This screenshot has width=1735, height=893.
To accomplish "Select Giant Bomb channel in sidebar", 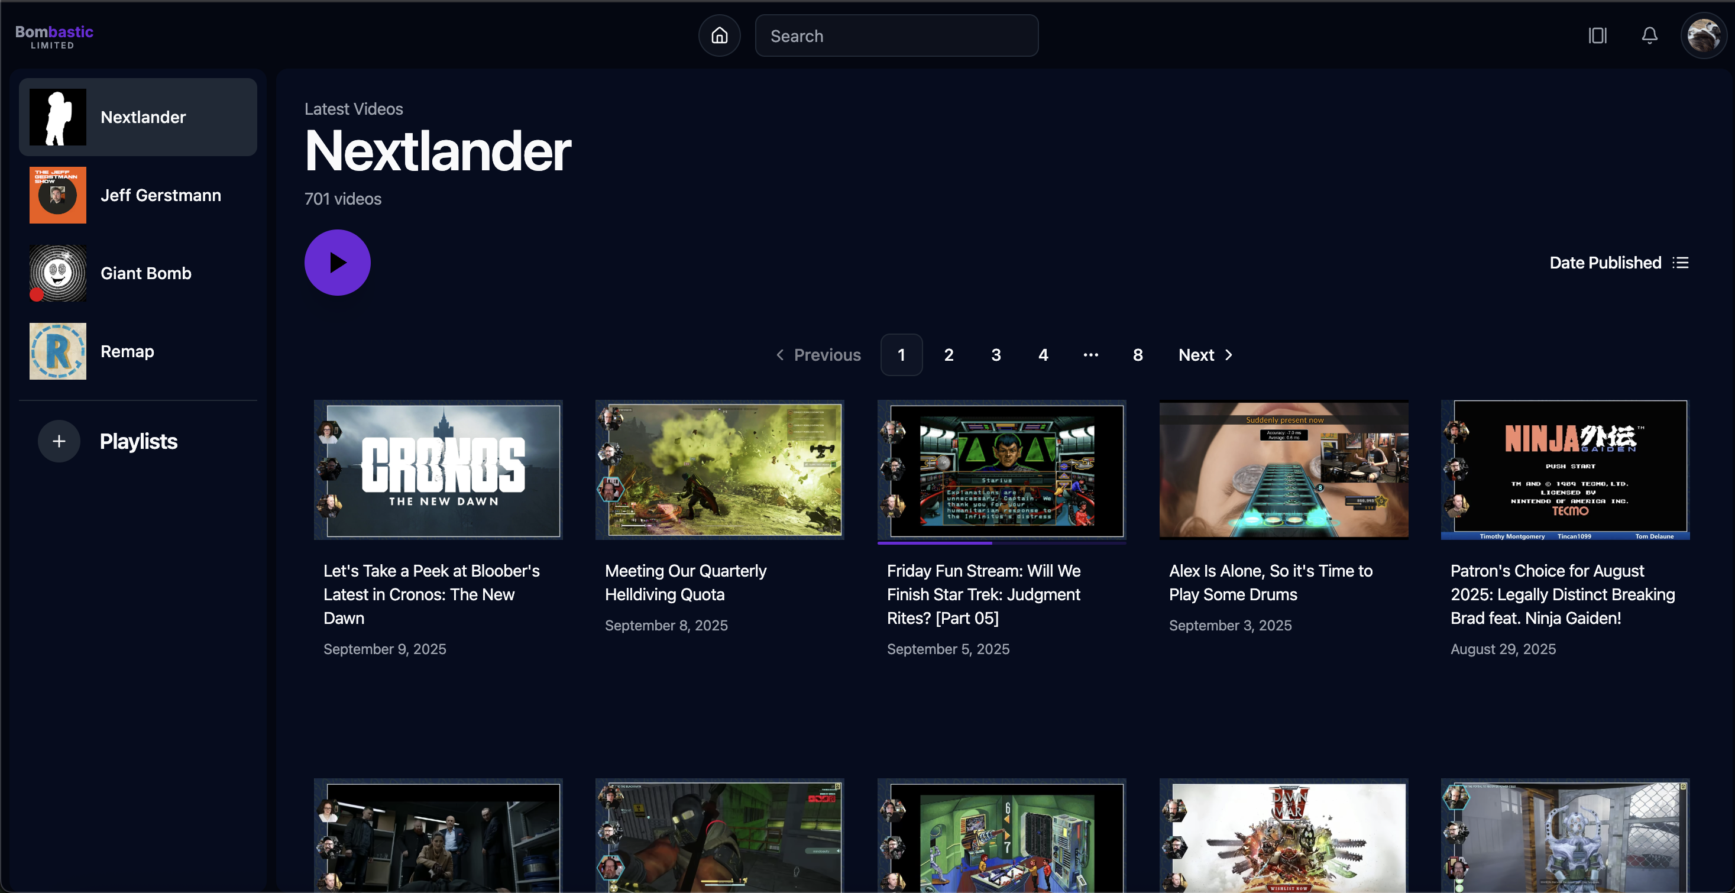I will [138, 273].
